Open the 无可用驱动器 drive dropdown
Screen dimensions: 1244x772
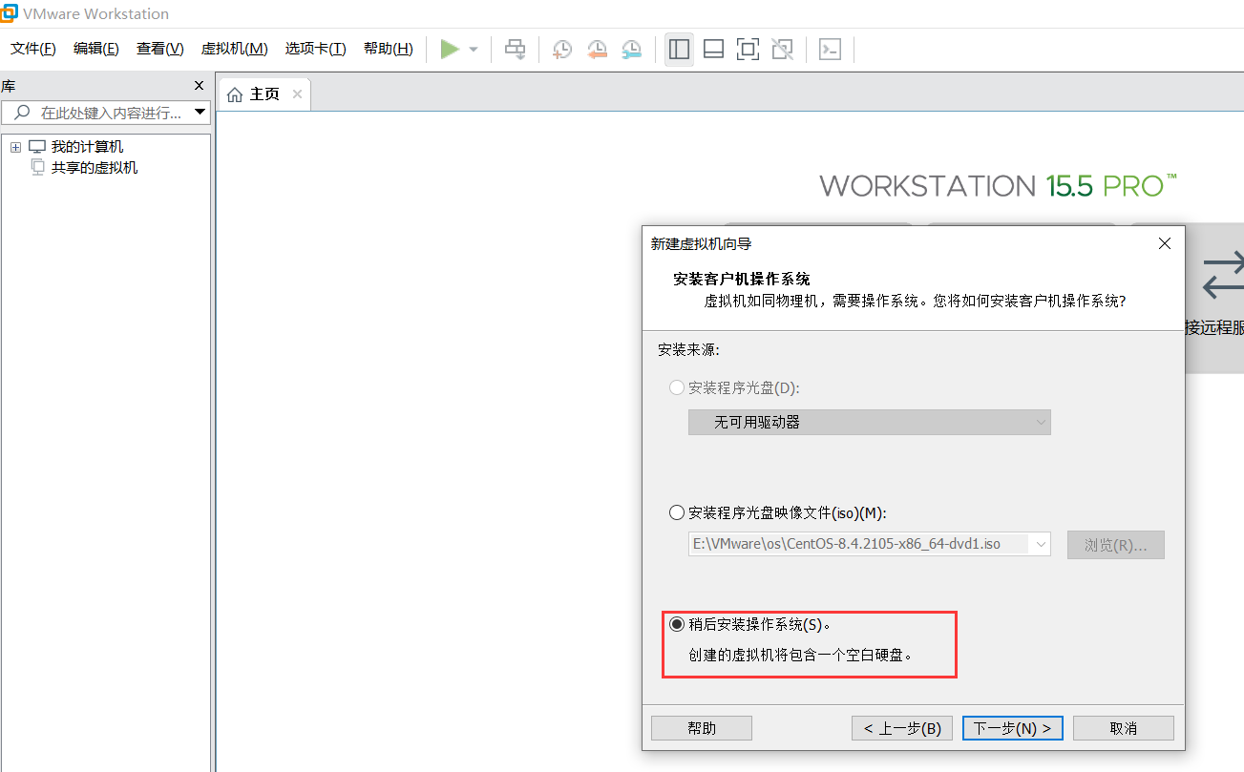[x=870, y=422]
